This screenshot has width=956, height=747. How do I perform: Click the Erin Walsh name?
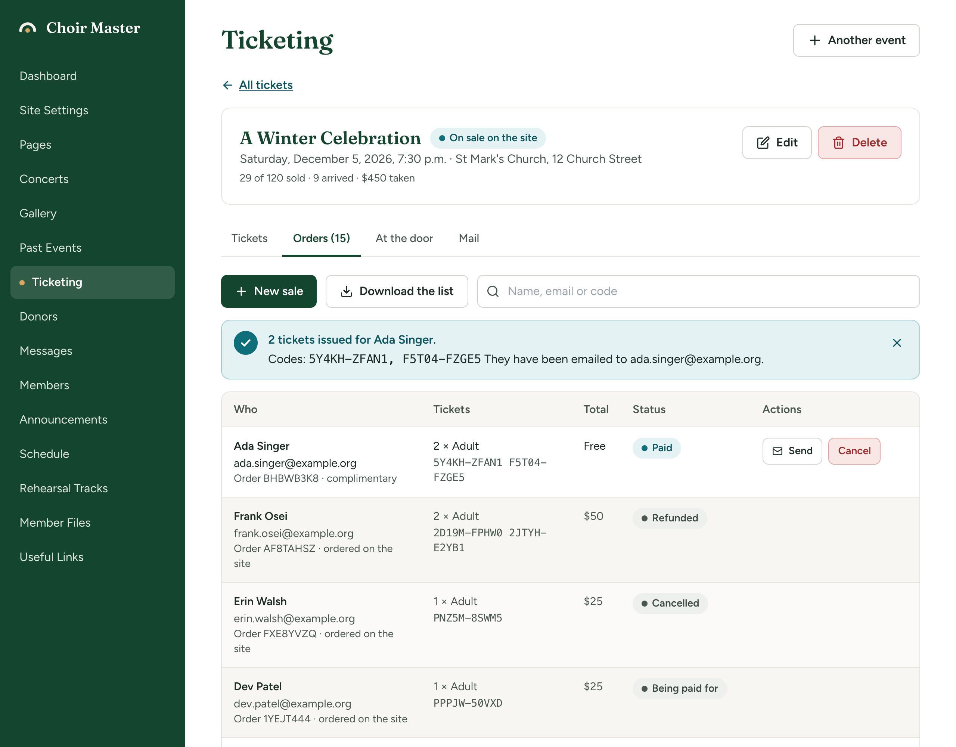tap(260, 602)
